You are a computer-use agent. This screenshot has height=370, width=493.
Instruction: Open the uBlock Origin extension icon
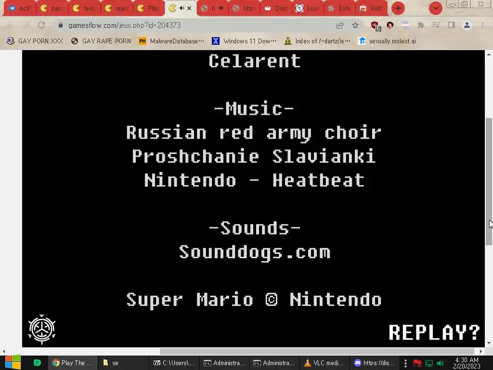(x=375, y=26)
